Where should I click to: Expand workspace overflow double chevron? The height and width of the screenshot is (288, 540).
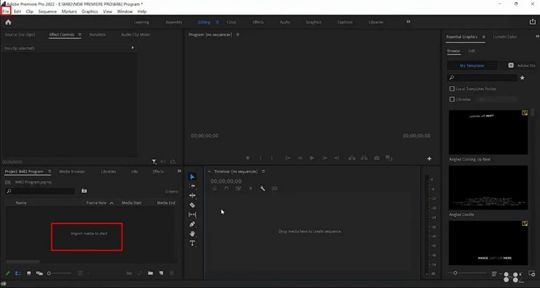point(408,22)
